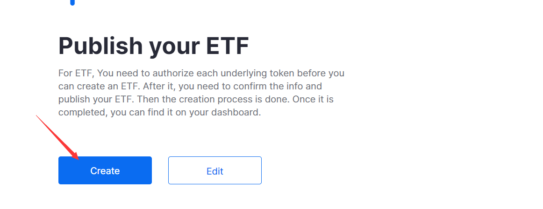This screenshot has width=543, height=209.
Task: Click the phrase "creation process is done"
Action: (x=223, y=99)
